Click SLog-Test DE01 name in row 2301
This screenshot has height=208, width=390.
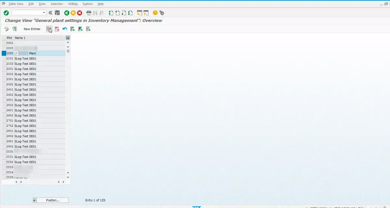[25, 79]
